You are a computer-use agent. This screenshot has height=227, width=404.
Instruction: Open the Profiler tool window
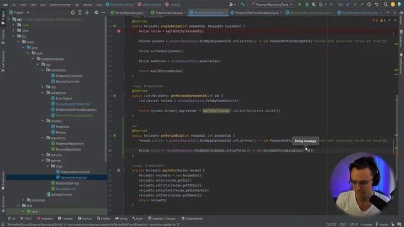104,219
